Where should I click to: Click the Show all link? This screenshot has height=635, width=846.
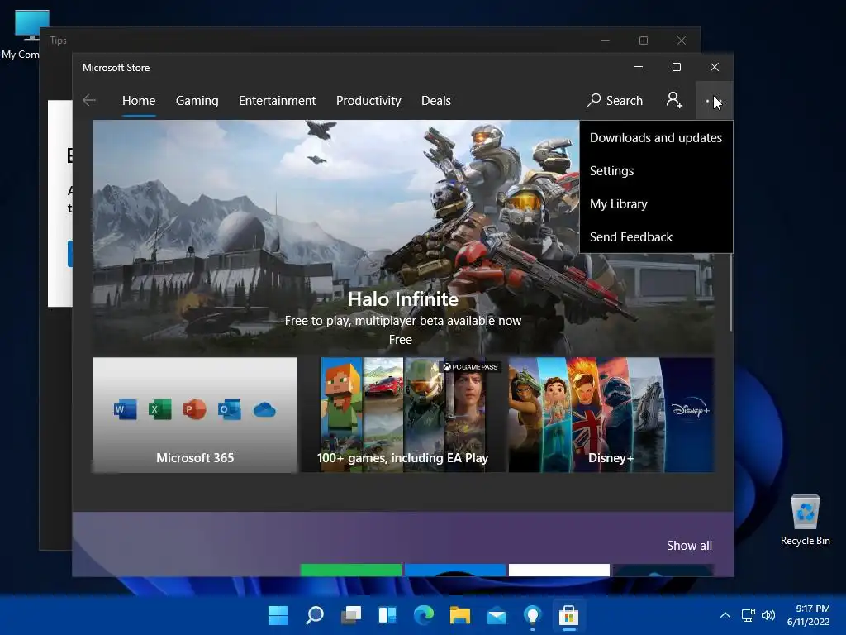point(689,546)
